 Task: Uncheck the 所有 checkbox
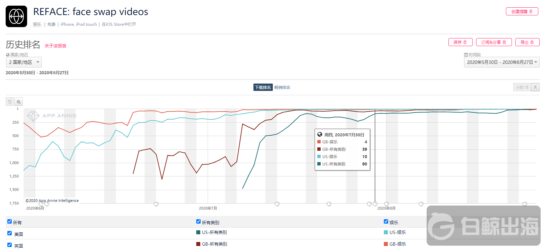(x=10, y=222)
